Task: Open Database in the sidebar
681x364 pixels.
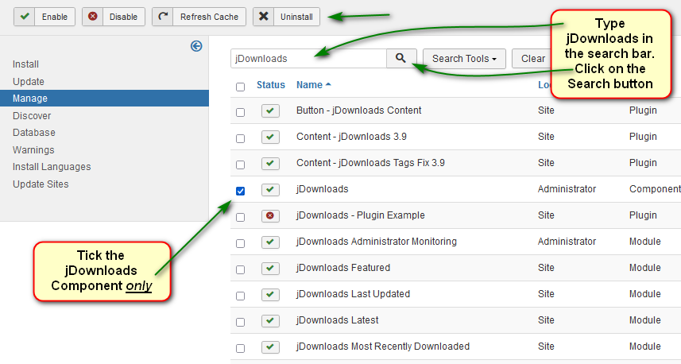Action: 34,133
